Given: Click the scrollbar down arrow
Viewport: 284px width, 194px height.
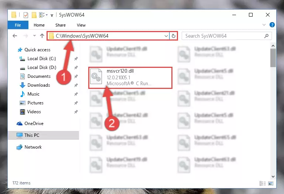Looking at the screenshot, I should pyautogui.click(x=273, y=176).
